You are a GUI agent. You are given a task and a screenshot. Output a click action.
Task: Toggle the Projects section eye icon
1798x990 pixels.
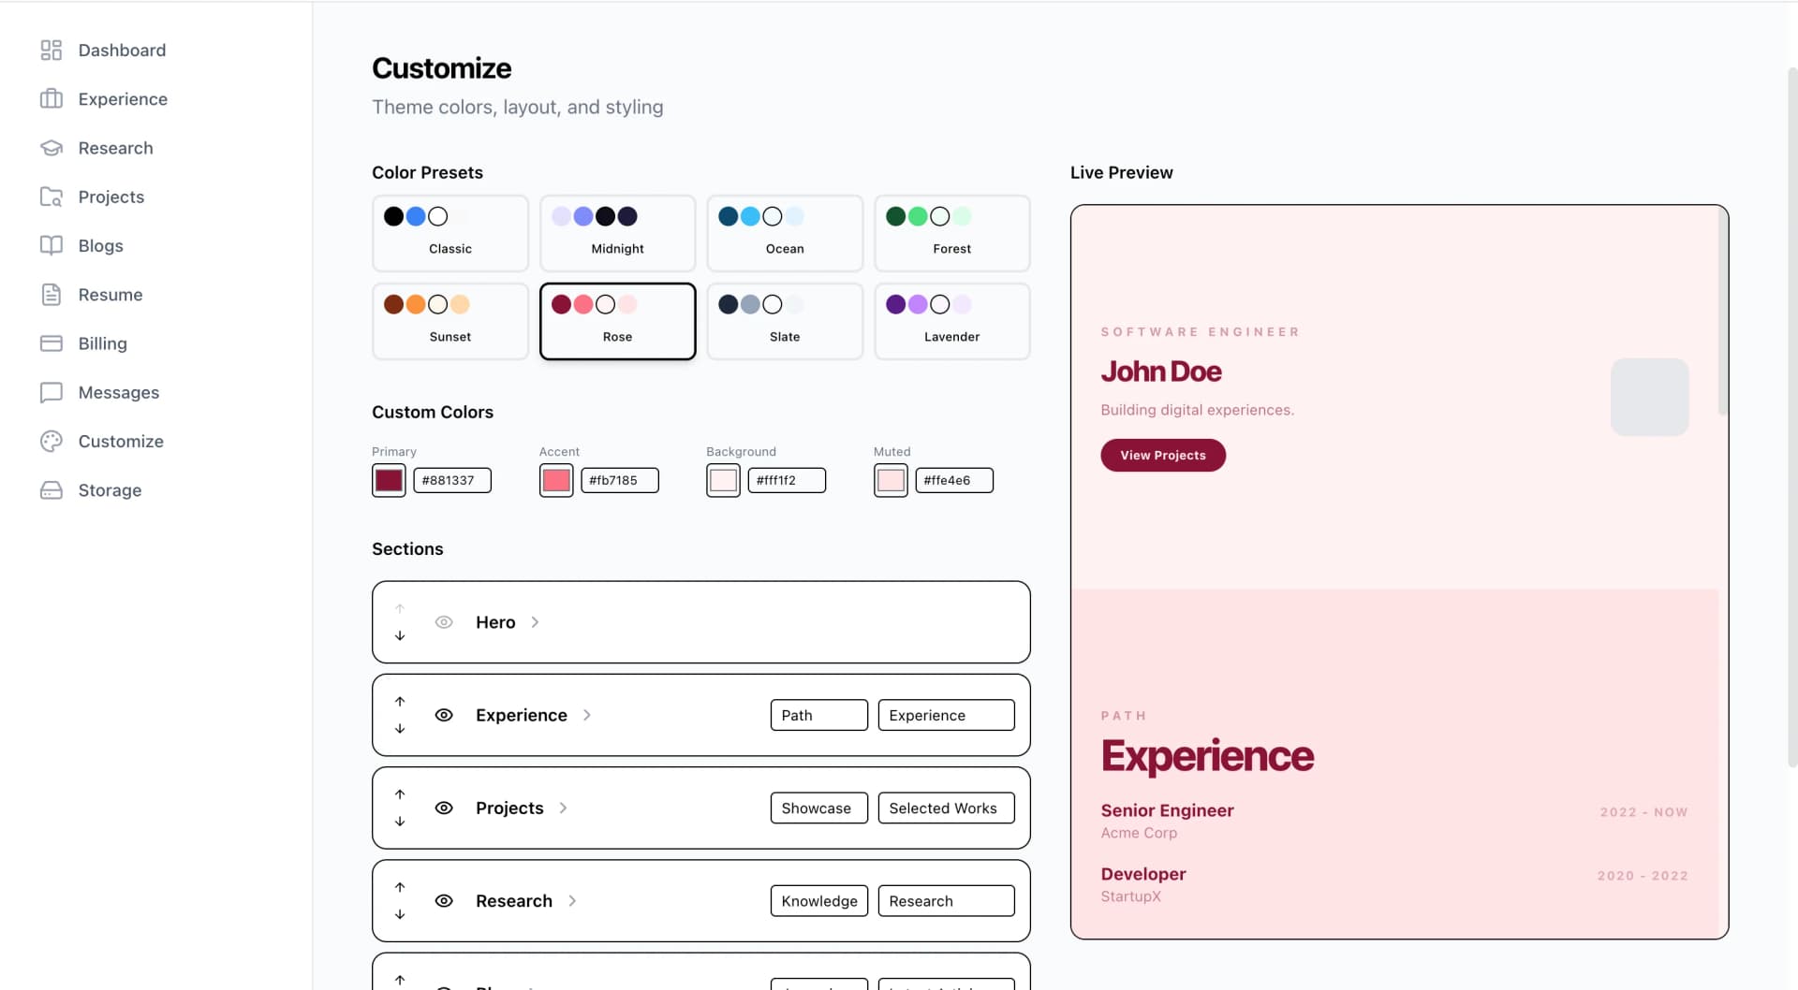[x=444, y=808]
